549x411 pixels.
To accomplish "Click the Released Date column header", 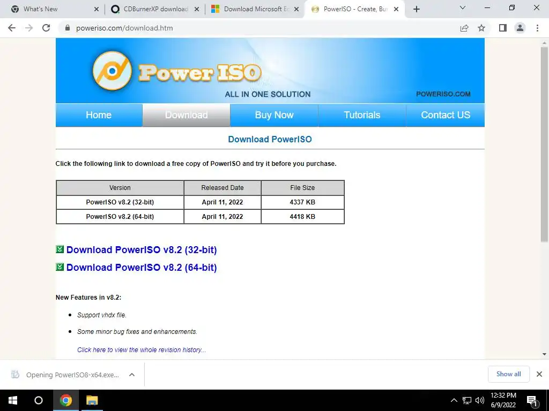I will point(222,188).
